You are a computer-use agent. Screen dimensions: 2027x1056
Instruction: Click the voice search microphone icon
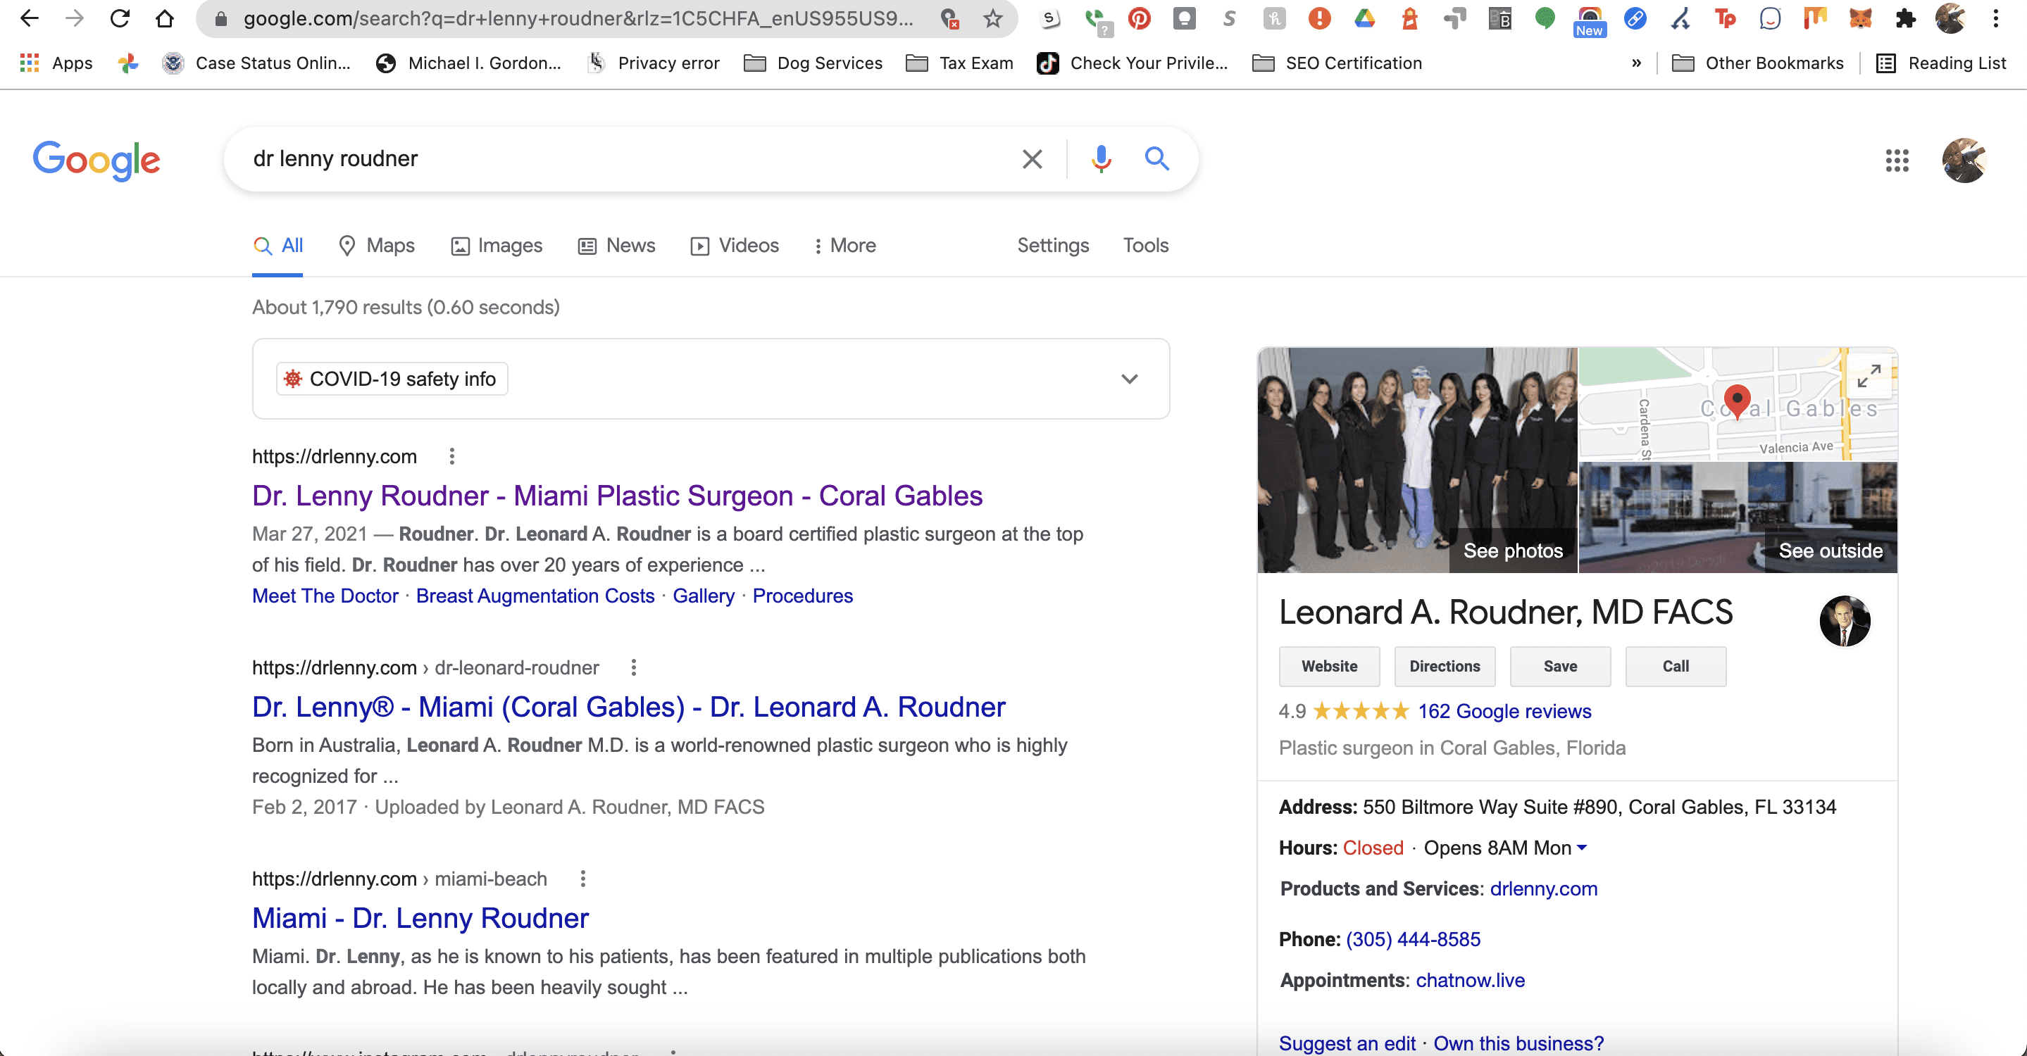[1101, 159]
